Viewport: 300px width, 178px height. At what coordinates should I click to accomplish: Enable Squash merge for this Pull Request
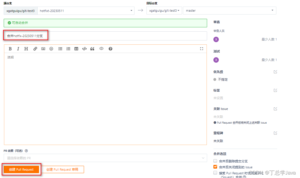click(x=215, y=173)
